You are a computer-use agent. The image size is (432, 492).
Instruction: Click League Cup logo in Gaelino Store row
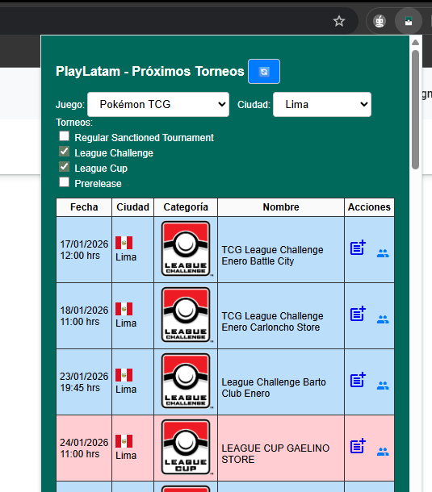point(186,448)
